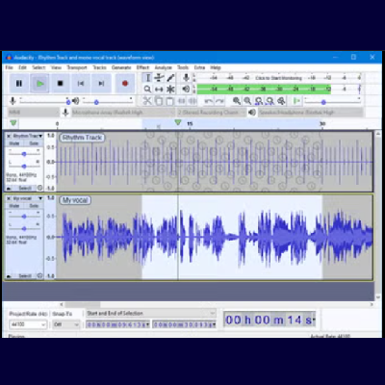The image size is (385, 385).
Task: Click the Cut scissors icon
Action: (147, 101)
